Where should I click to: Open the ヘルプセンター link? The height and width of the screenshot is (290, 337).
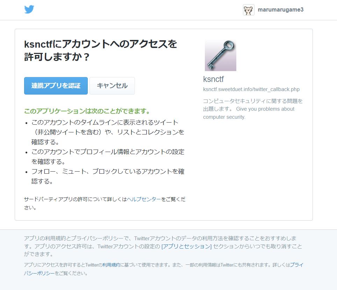(144, 199)
